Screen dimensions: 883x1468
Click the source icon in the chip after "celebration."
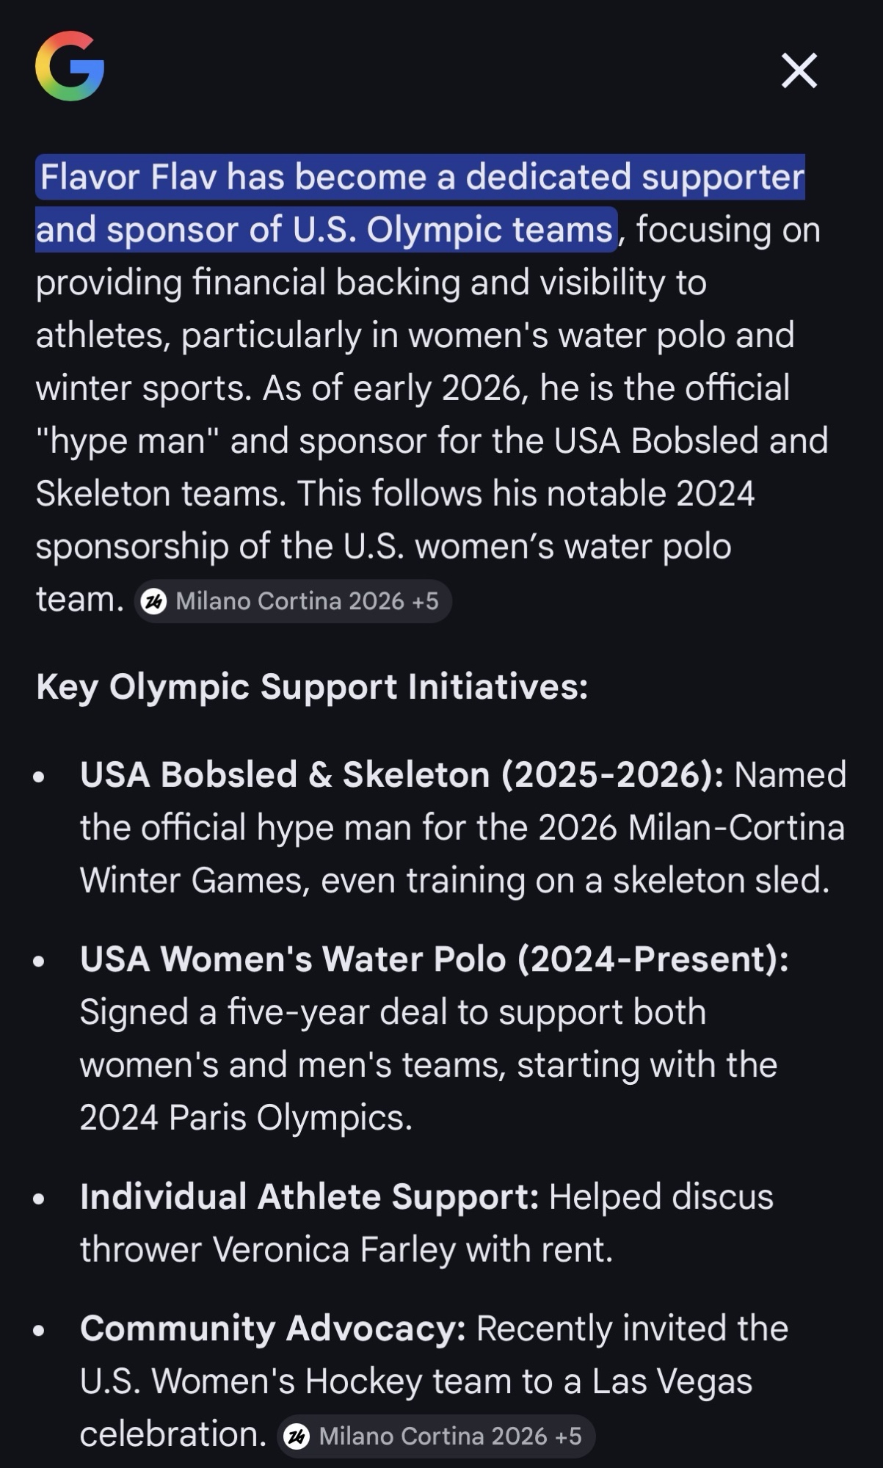coord(297,1436)
